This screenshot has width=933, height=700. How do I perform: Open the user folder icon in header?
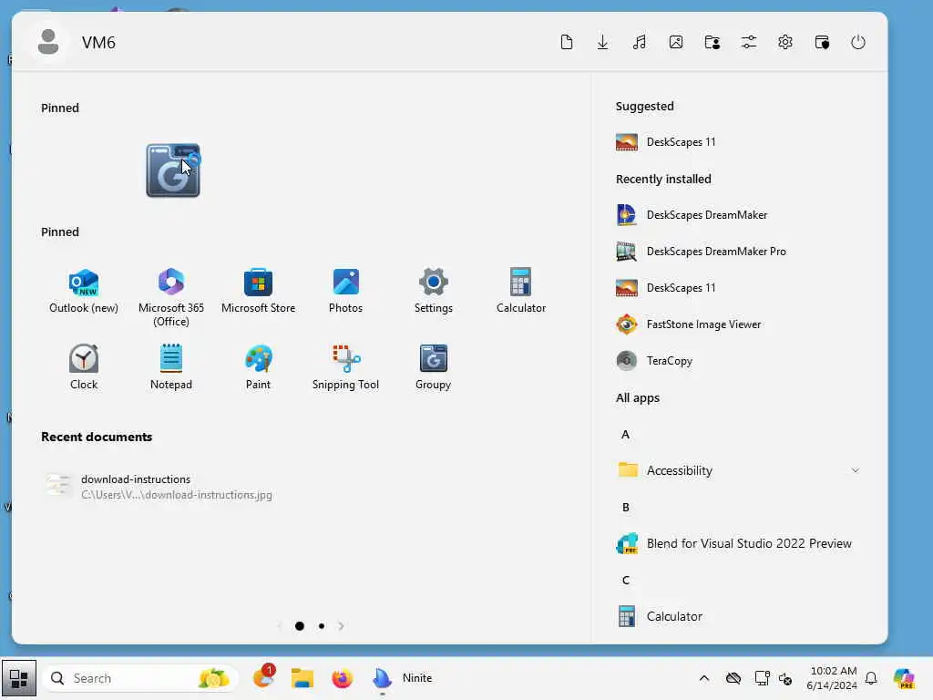(x=713, y=42)
